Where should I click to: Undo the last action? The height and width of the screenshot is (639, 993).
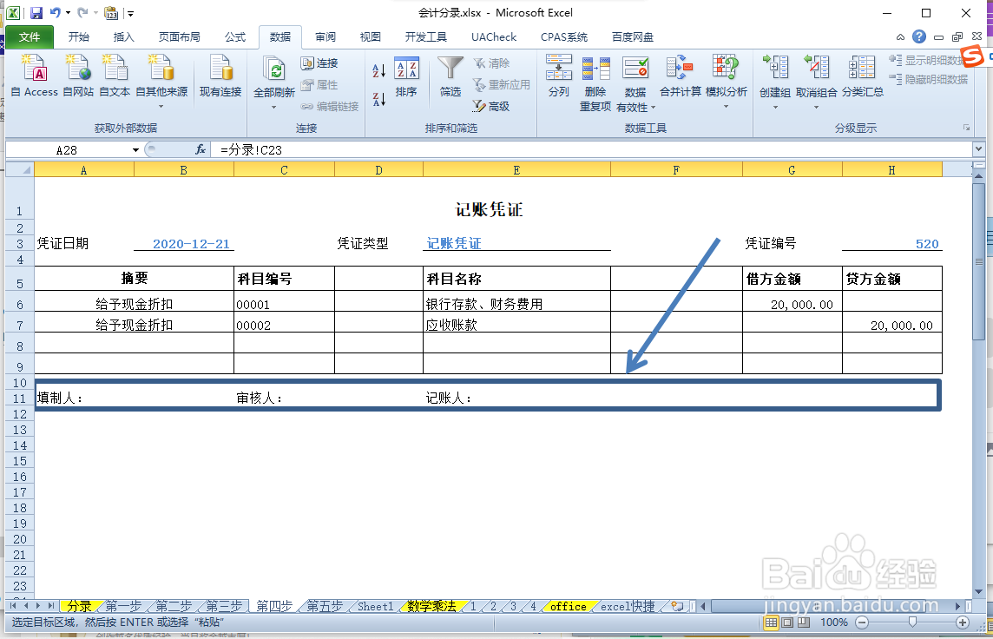point(56,13)
